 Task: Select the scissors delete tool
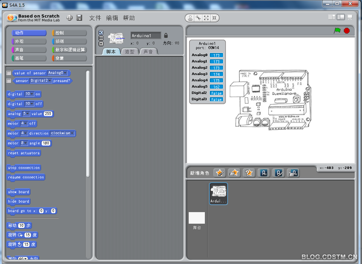coord(198,18)
